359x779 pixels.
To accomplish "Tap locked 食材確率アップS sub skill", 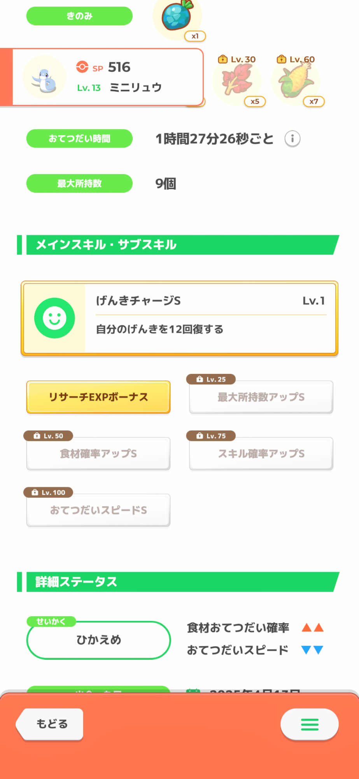I will tap(98, 453).
